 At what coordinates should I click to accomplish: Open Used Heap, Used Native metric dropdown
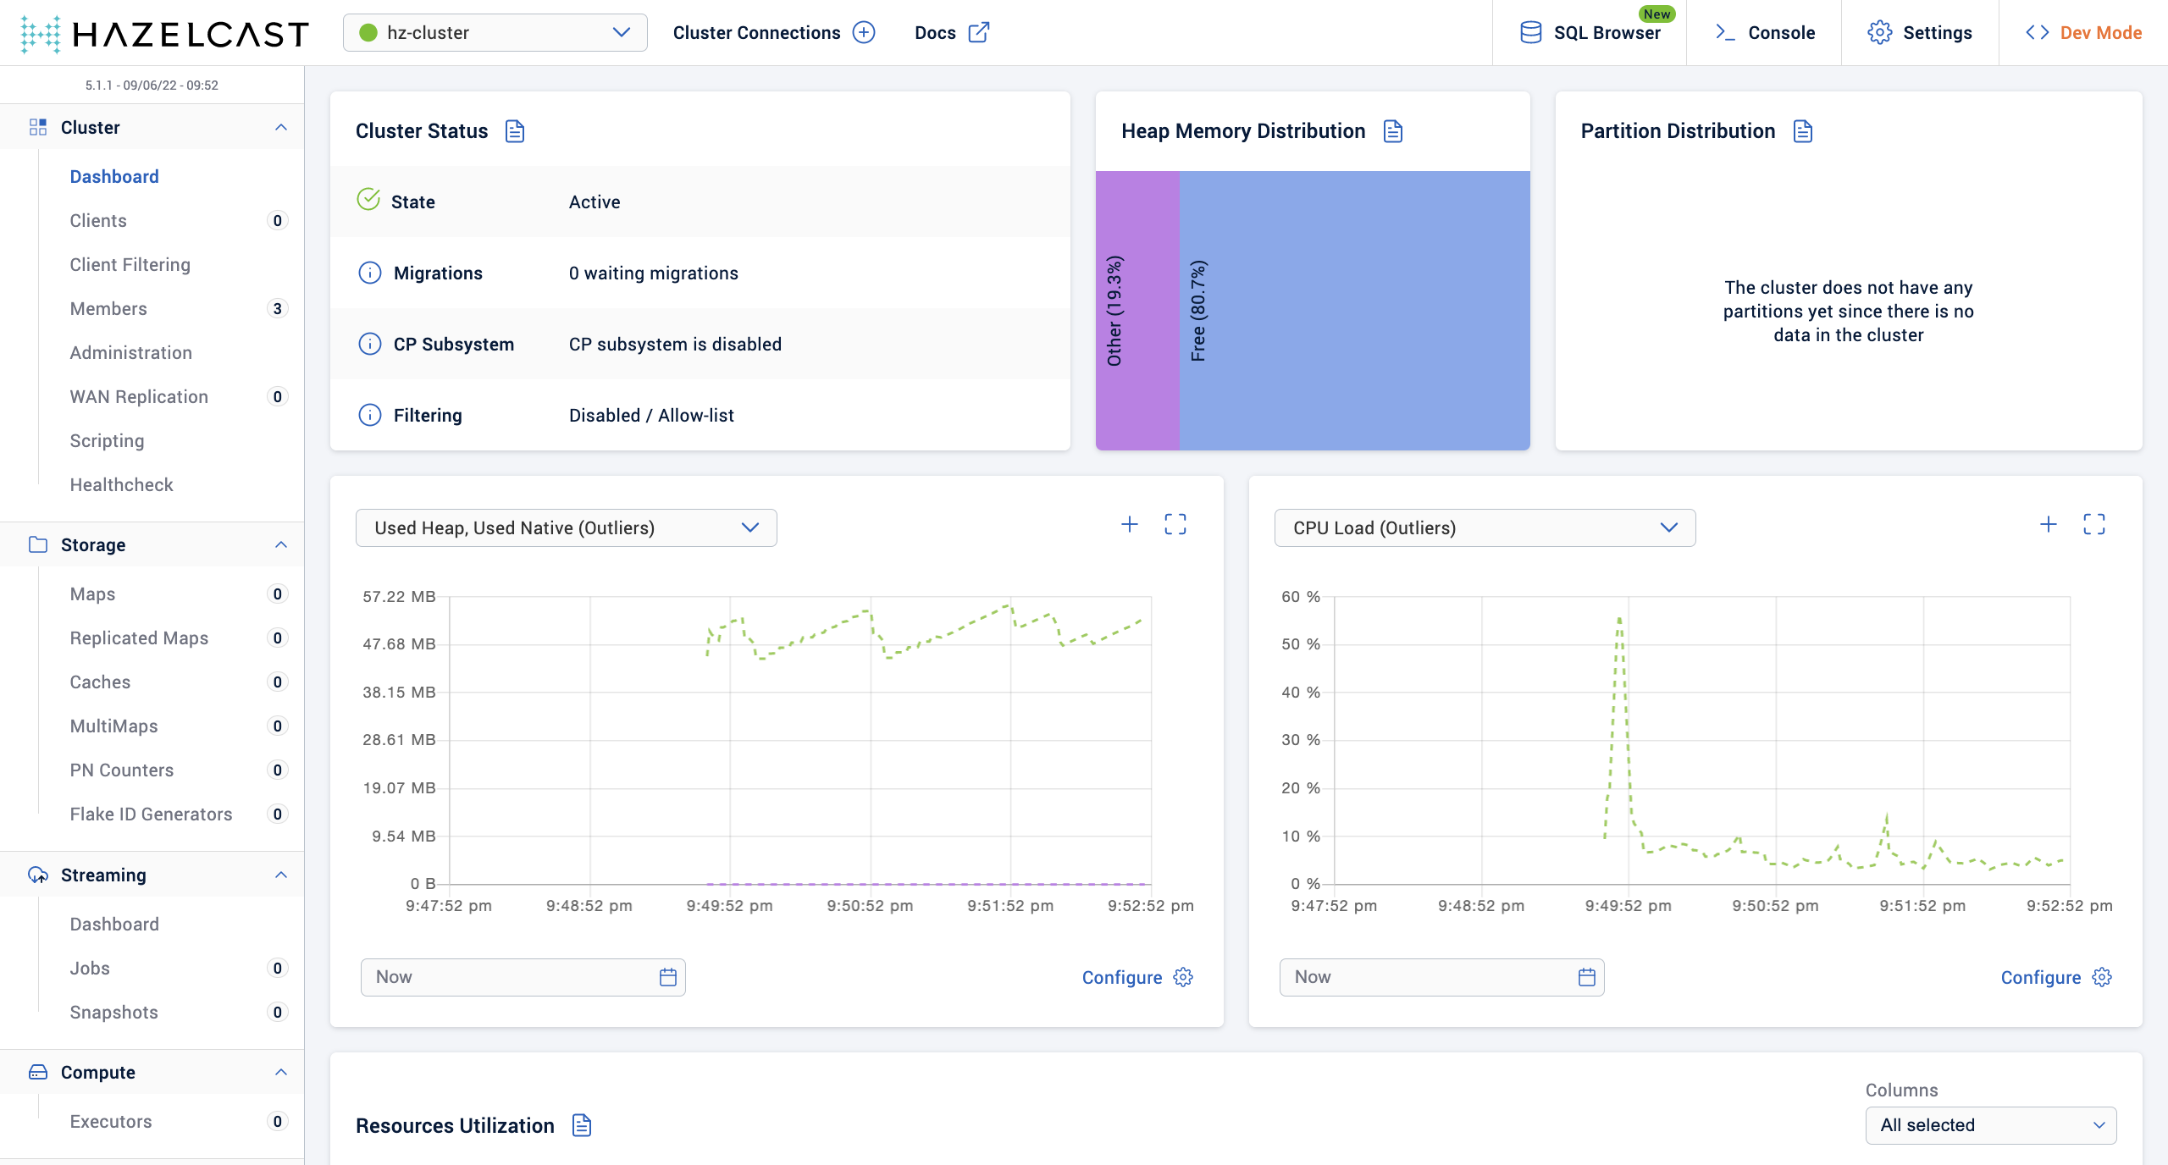(566, 527)
